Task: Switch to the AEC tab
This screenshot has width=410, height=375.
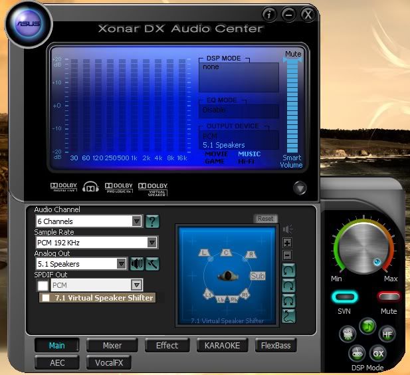Action: point(57,363)
